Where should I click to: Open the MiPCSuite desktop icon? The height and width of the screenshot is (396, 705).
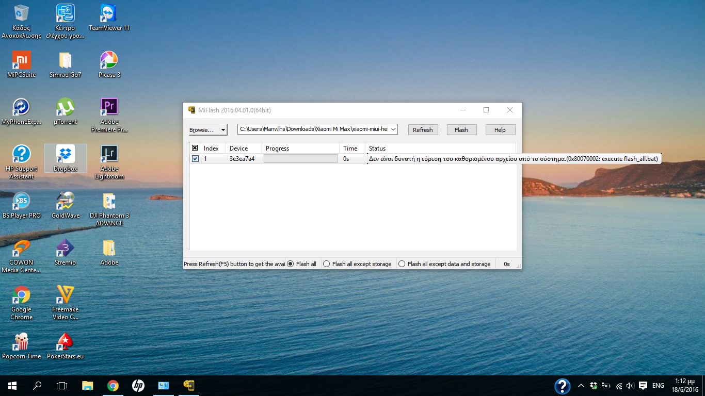click(x=21, y=61)
